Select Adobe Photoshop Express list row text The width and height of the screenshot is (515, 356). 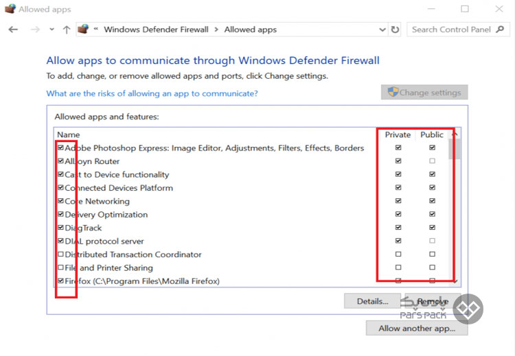[214, 148]
